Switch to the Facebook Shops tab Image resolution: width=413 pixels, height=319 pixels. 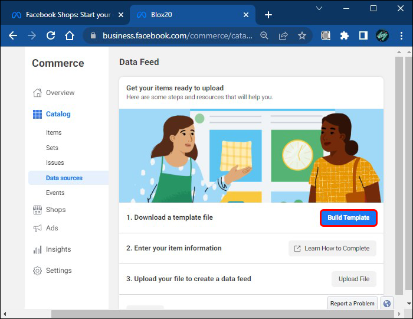[x=68, y=14]
